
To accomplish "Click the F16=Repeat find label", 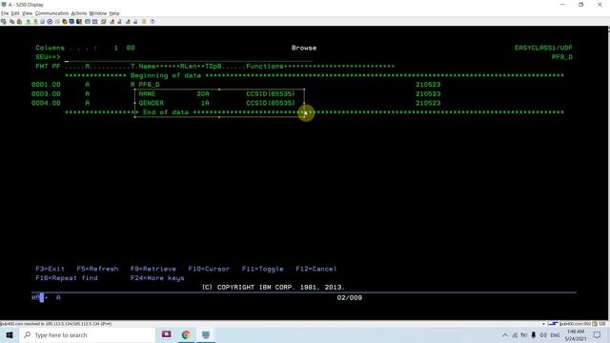I will click(67, 278).
